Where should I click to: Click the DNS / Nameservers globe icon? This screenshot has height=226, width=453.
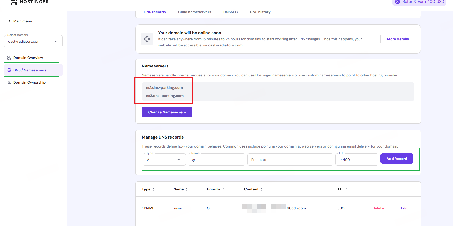click(9, 70)
